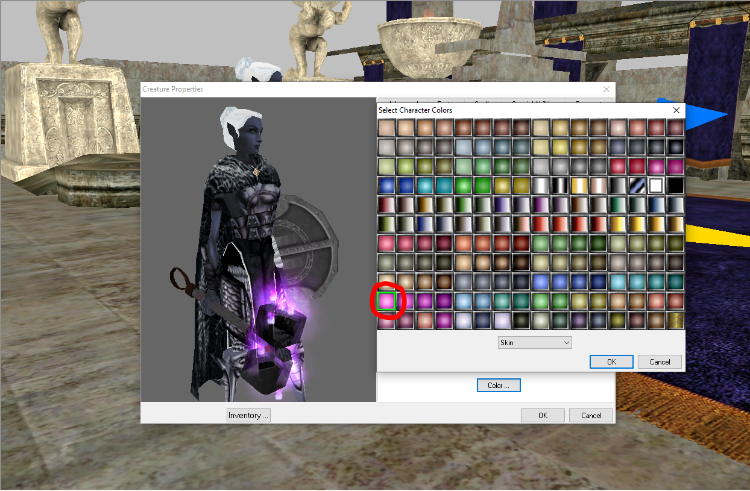Image resolution: width=750 pixels, height=491 pixels.
Task: Click Cancel in Creature Properties window
Action: [x=591, y=415]
